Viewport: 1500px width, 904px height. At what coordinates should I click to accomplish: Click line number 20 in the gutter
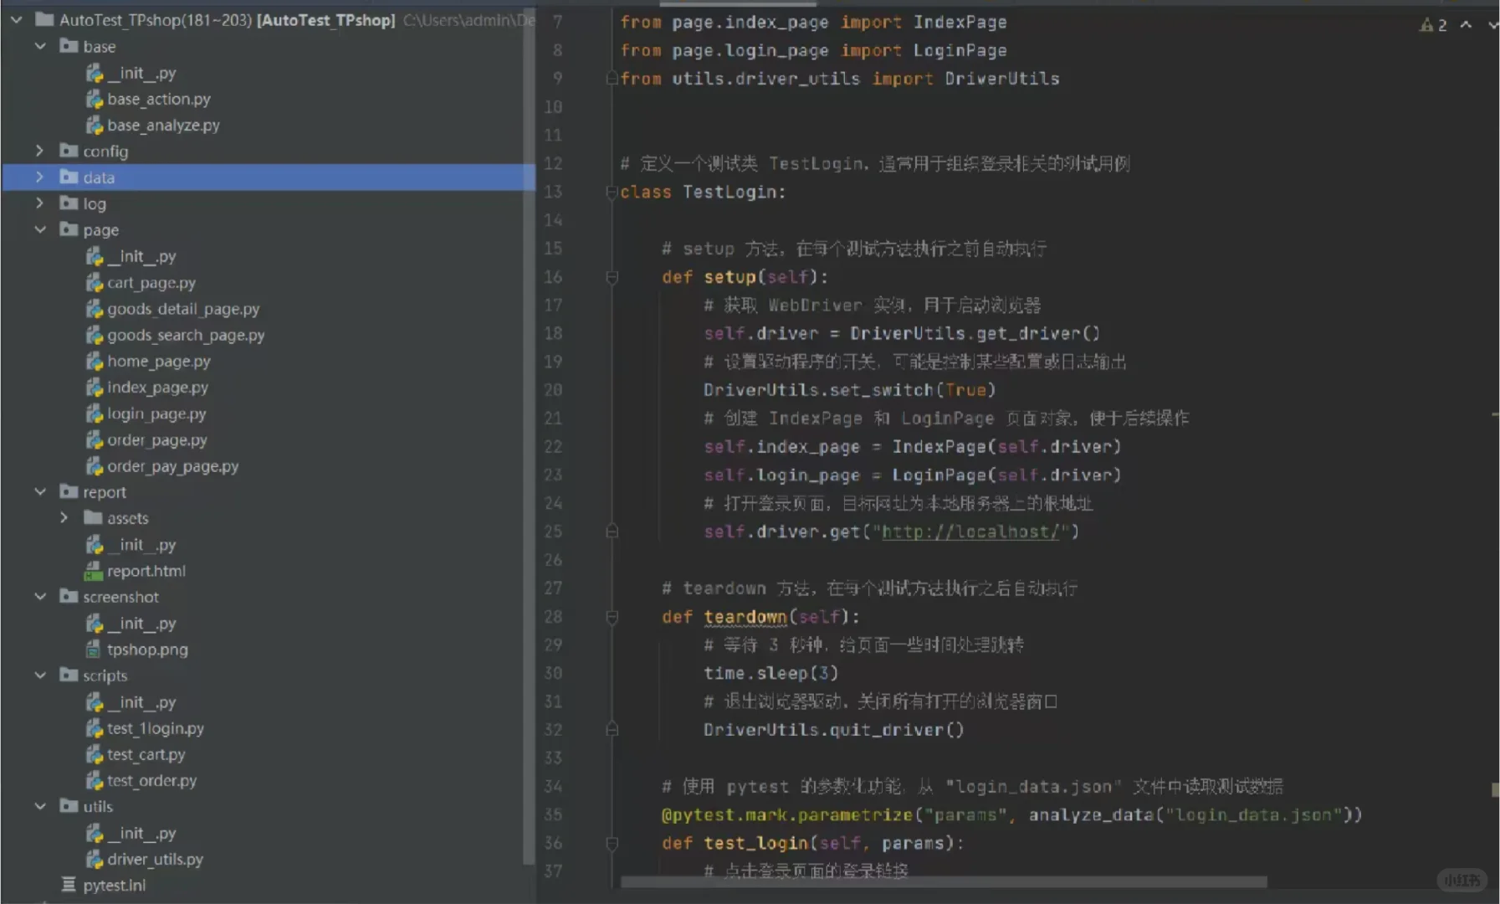(x=552, y=389)
